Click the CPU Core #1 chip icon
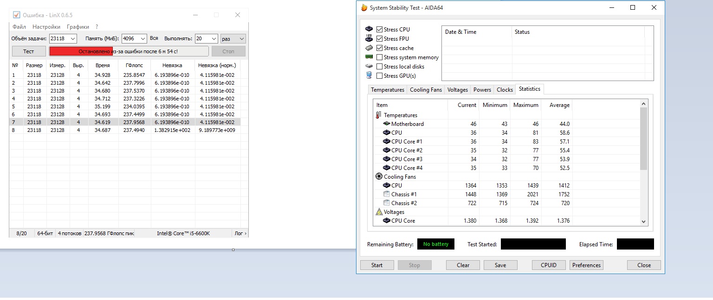Viewport: 713px width, 300px height. (x=386, y=141)
